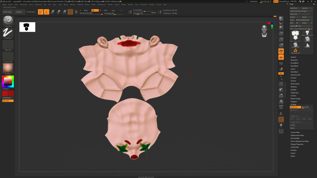This screenshot has height=178, width=317.
Task: Open the Zplugin menu
Action: [152, 4]
